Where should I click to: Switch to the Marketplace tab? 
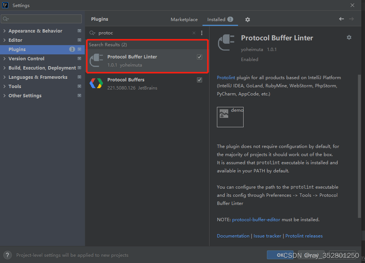(x=184, y=20)
